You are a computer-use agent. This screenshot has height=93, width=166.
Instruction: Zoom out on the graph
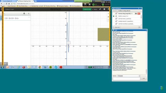108,20
